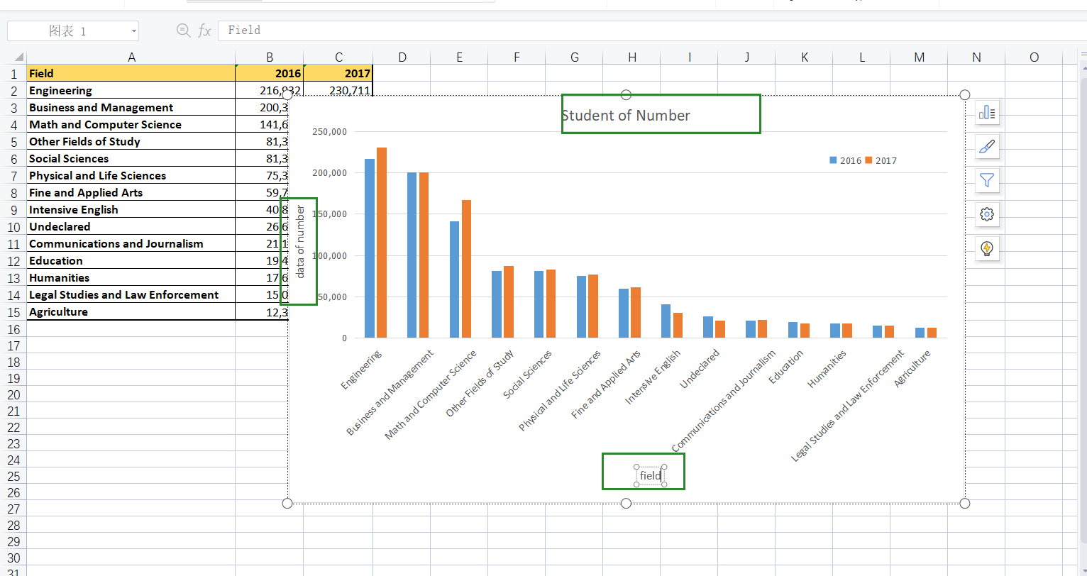Open the chart style brush button
This screenshot has height=576, width=1087.
(x=987, y=147)
